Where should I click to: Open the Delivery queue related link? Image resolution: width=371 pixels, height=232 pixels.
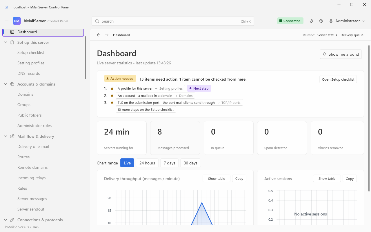tap(352, 35)
